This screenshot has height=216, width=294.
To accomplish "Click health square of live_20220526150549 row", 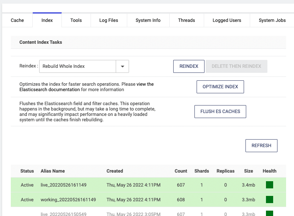I will 269,213.
